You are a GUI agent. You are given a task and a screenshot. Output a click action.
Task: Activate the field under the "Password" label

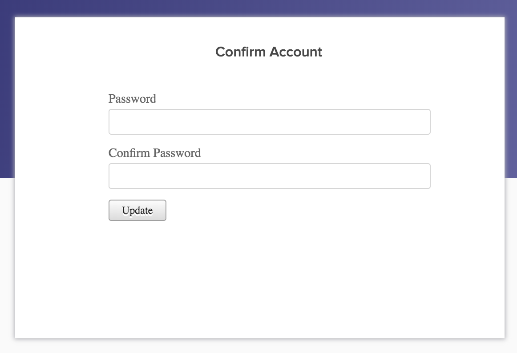click(269, 122)
